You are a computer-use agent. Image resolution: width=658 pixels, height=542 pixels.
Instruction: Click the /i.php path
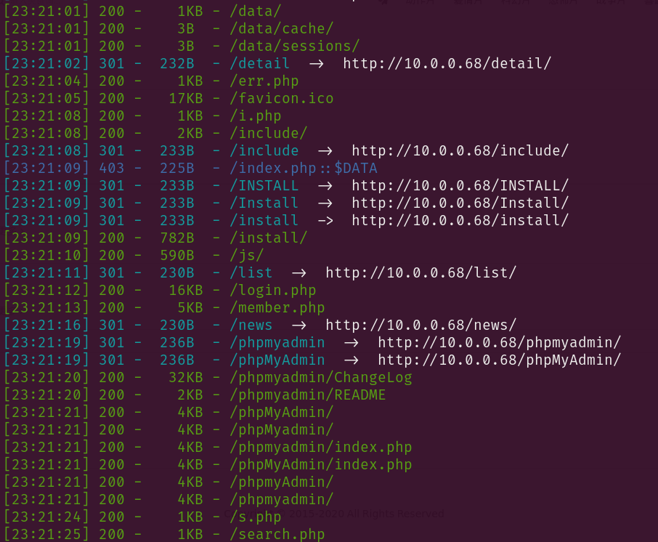coord(255,116)
